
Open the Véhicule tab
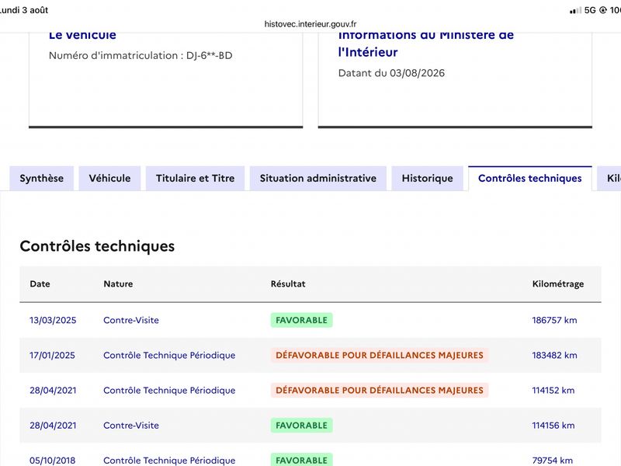click(x=109, y=179)
